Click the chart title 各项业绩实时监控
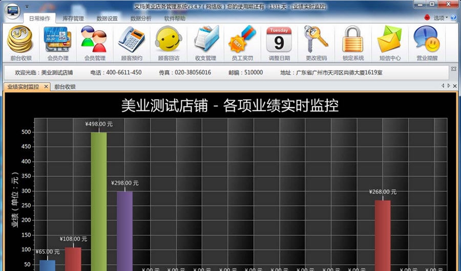 (281, 106)
